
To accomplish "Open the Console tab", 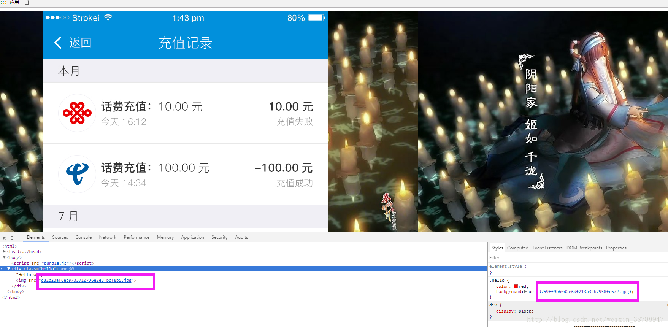I will tap(84, 237).
